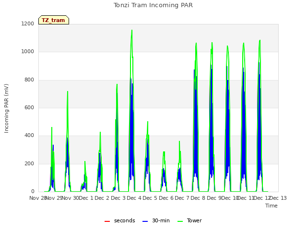Screen dimensions: 307x230
Task: Click the Dec 3 x-axis label
Action: point(118,198)
